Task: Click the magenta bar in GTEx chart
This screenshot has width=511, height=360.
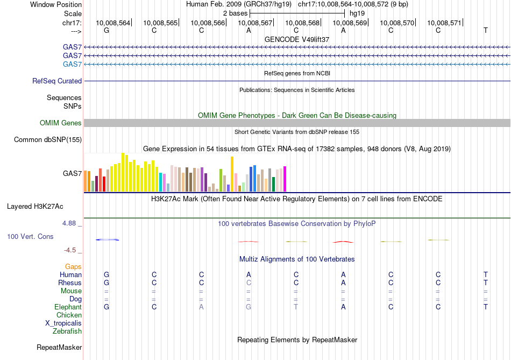Action: click(285, 179)
